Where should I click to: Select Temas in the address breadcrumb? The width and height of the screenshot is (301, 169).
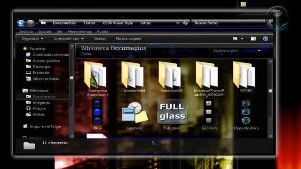tap(89, 23)
